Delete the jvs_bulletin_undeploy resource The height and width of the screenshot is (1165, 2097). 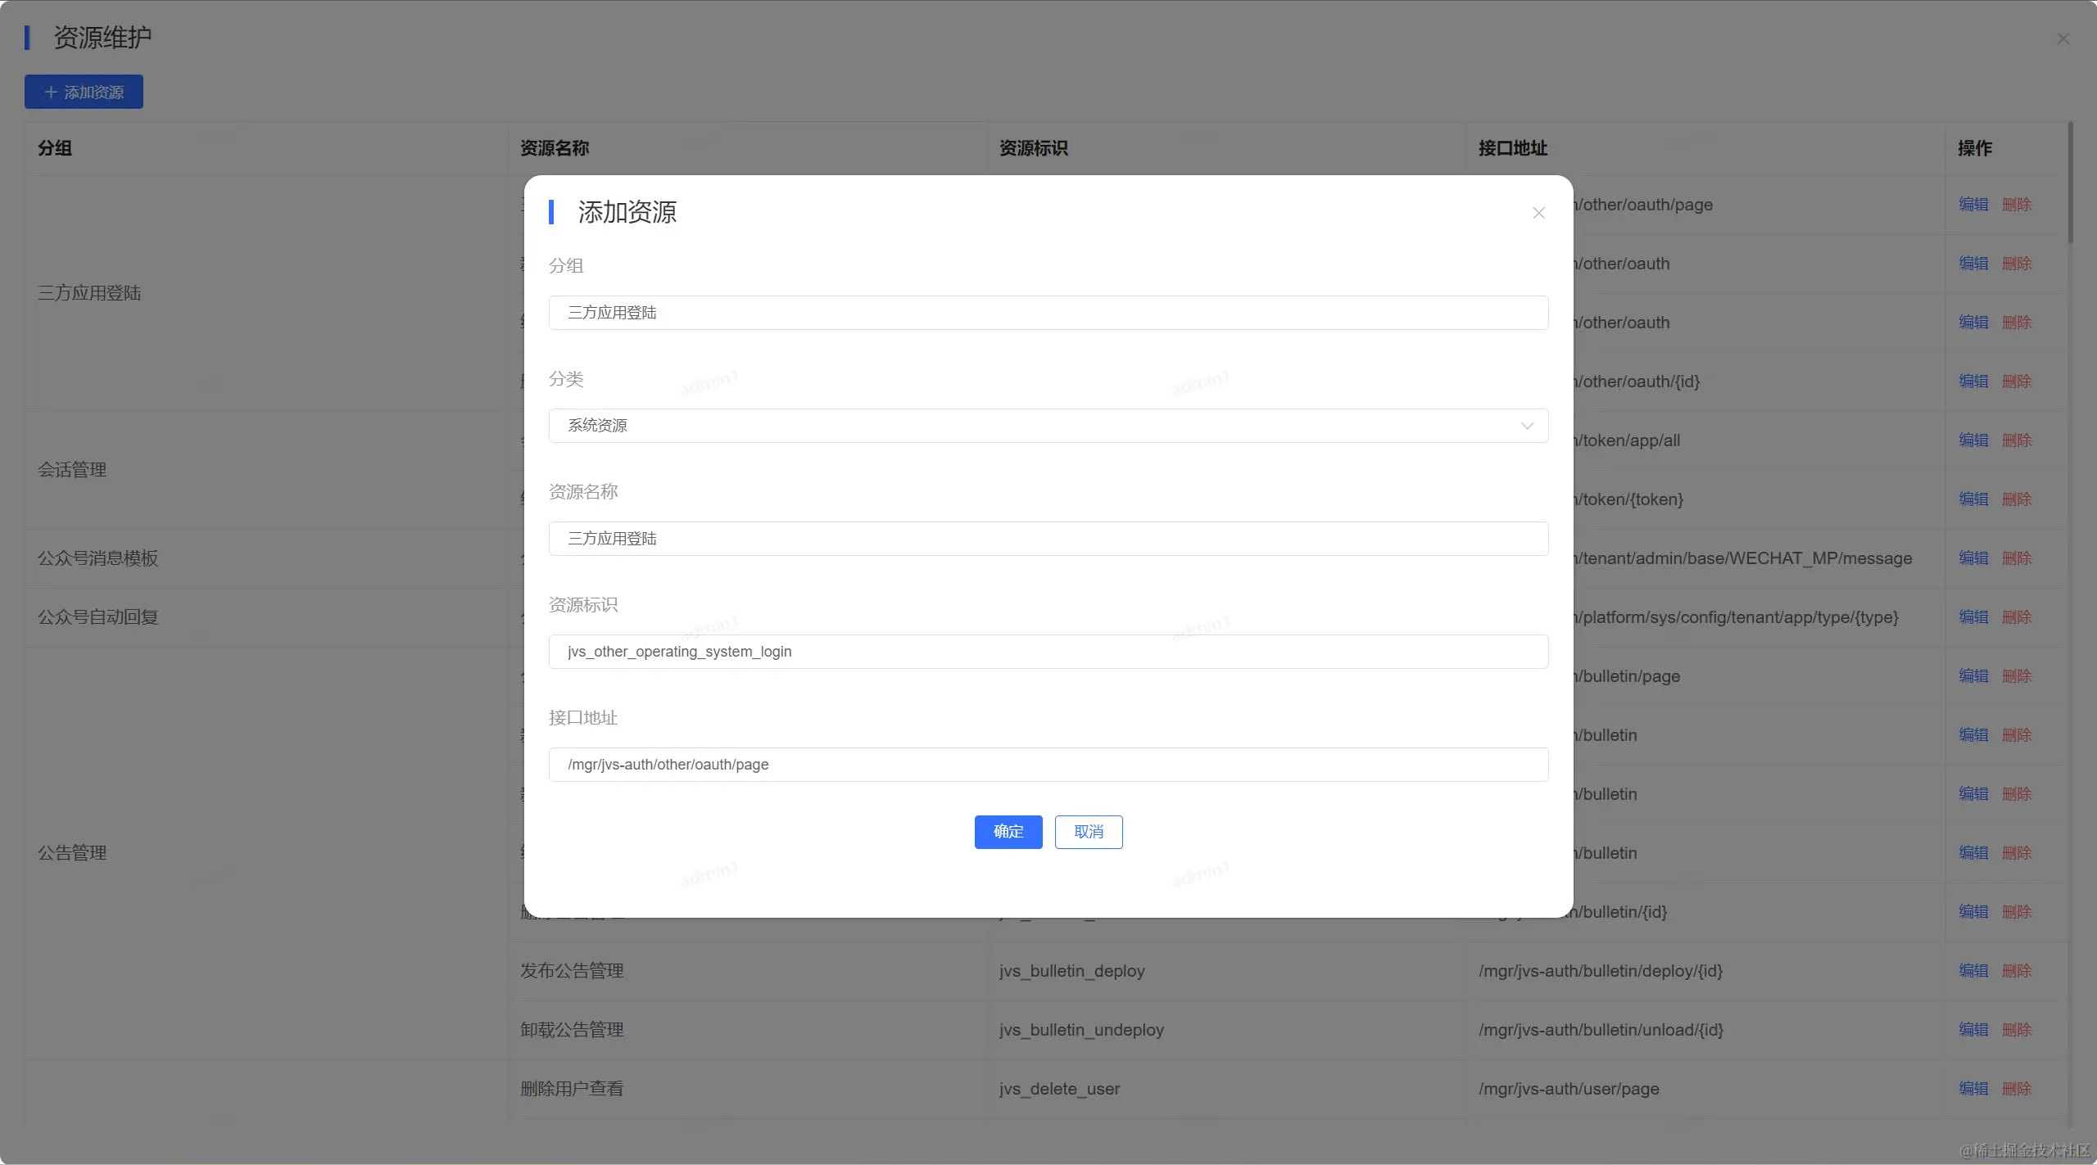point(2017,1030)
